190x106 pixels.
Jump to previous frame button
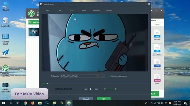pyautogui.click(x=85, y=89)
